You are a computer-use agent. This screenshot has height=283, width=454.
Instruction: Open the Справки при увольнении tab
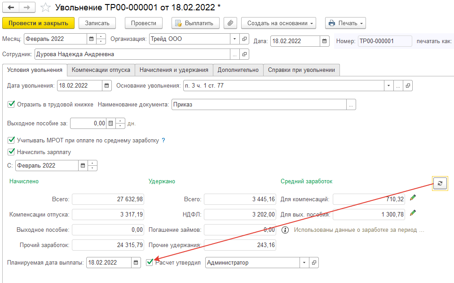(301, 70)
